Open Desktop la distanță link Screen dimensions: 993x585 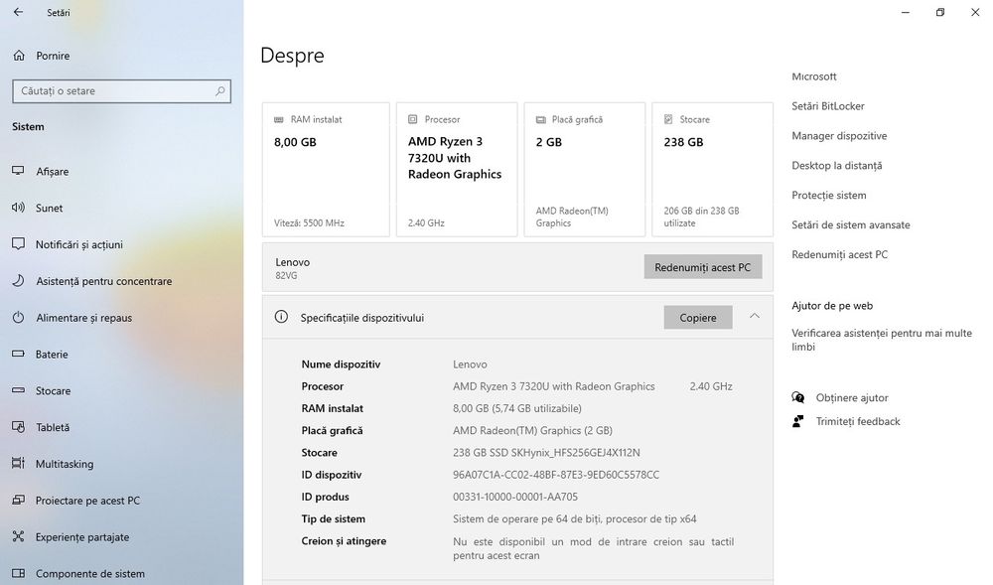point(836,166)
